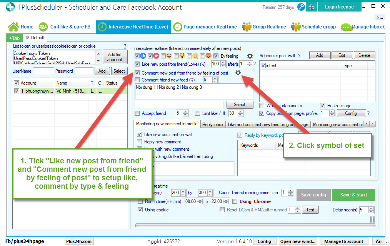Image resolution: width=390 pixels, height=246 pixels.
Task: Enable Reset DCom & HMA after runned
Action: (x=222, y=210)
